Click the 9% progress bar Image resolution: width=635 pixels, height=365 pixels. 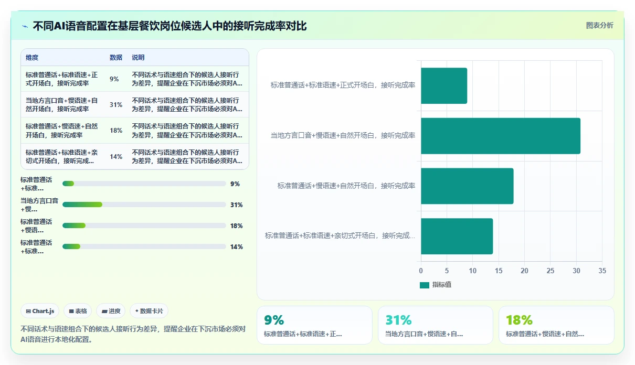144,184
